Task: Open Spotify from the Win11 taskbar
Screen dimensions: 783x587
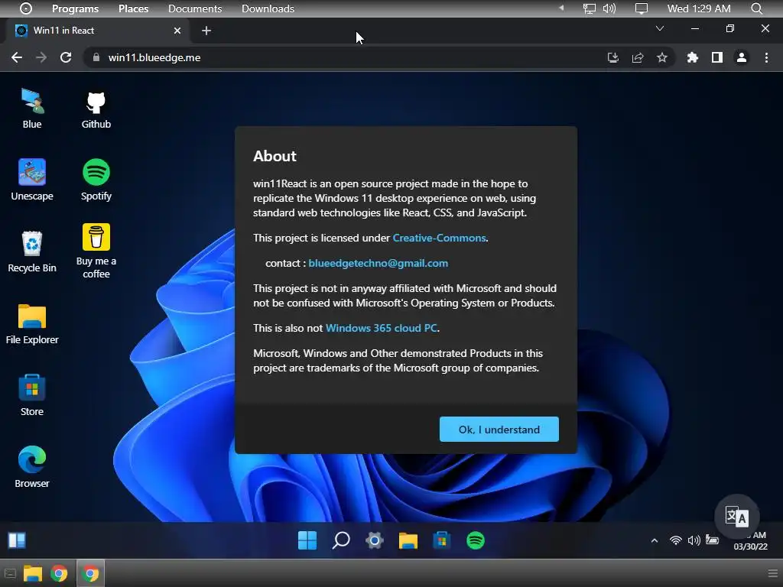Action: [x=476, y=540]
